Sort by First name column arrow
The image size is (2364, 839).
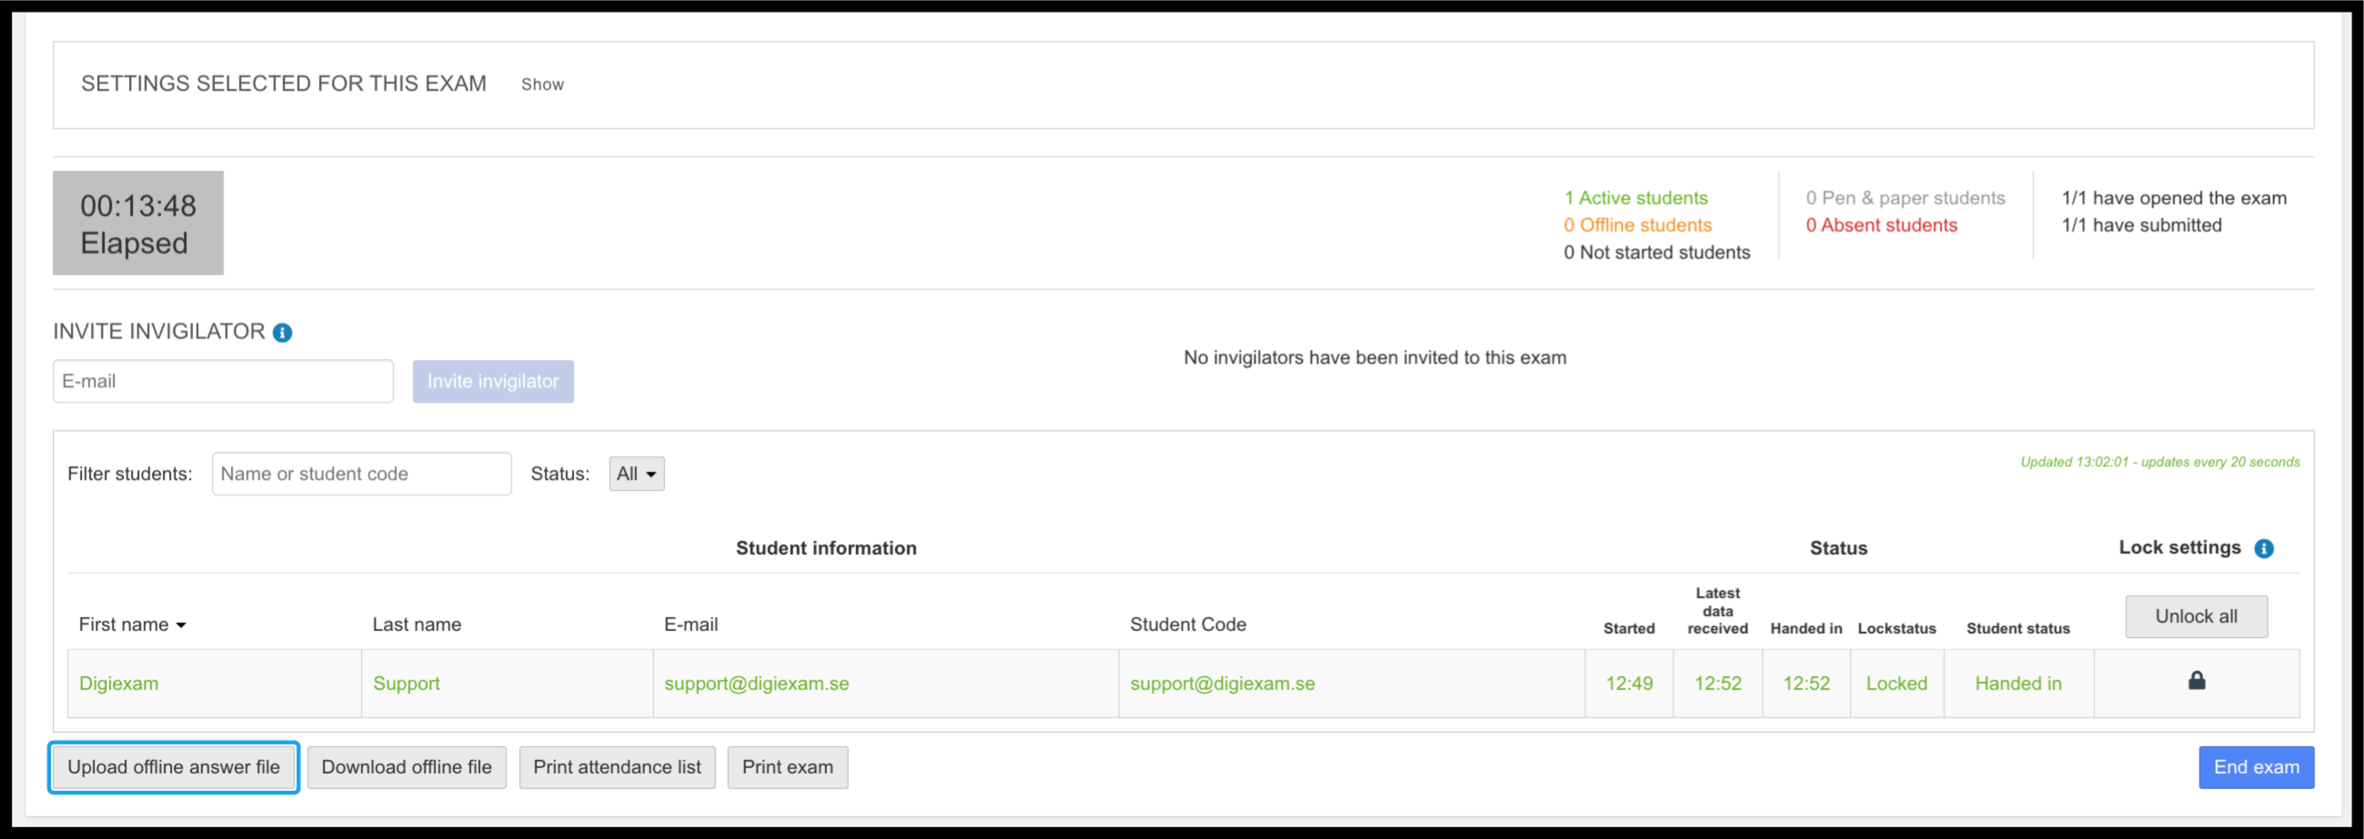point(181,625)
